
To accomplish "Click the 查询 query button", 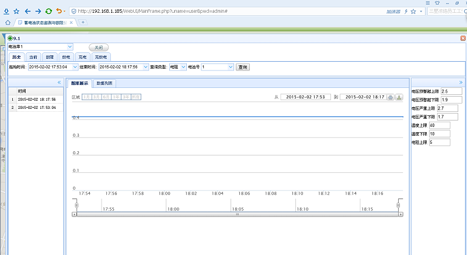I will click(x=242, y=67).
